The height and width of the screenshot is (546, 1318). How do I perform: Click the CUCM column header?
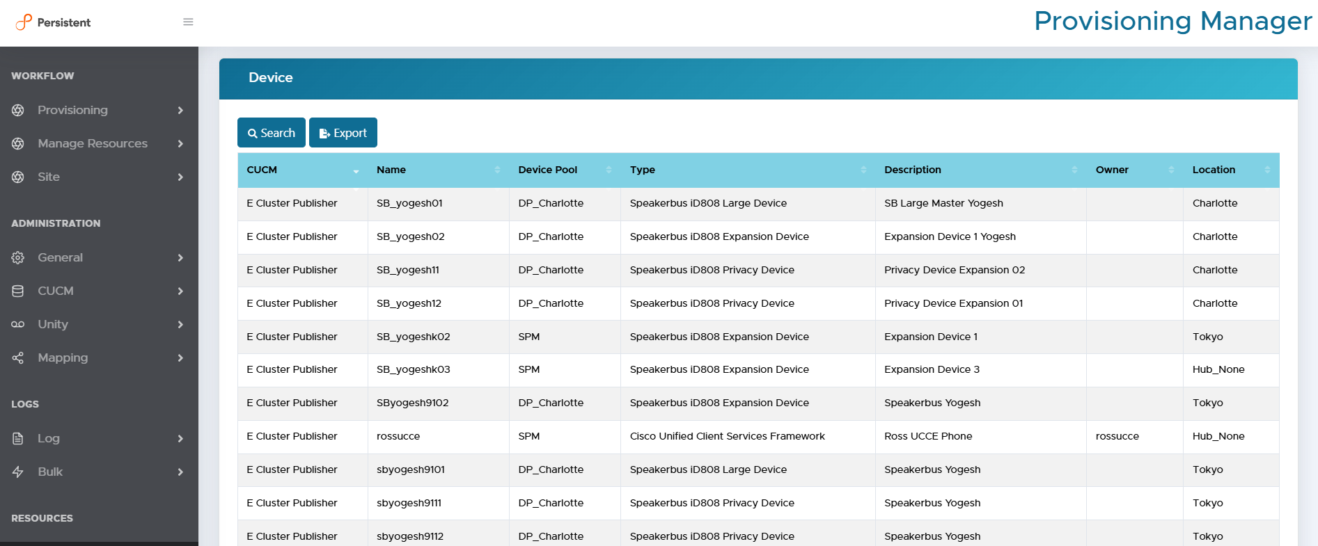click(303, 170)
